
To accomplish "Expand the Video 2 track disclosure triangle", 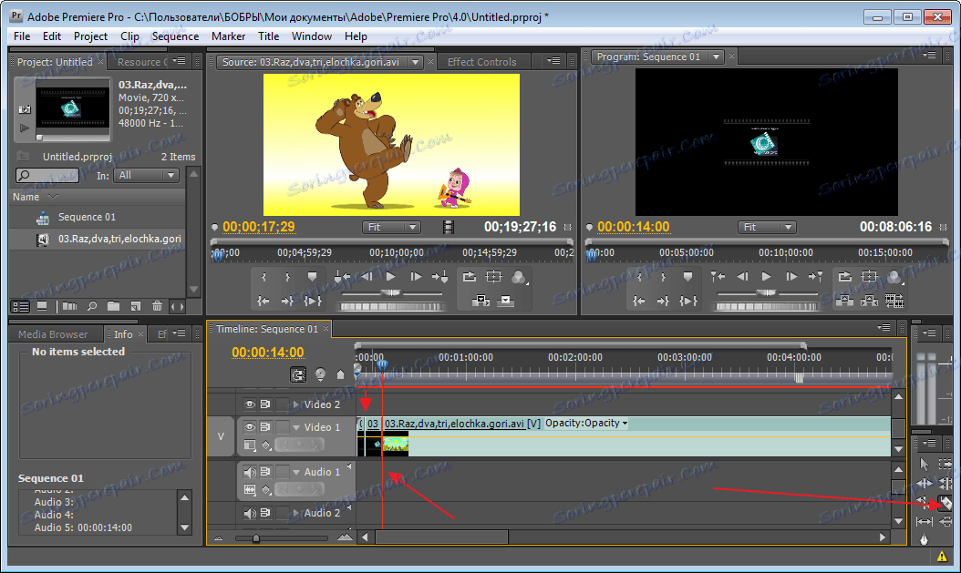I will pyautogui.click(x=295, y=404).
